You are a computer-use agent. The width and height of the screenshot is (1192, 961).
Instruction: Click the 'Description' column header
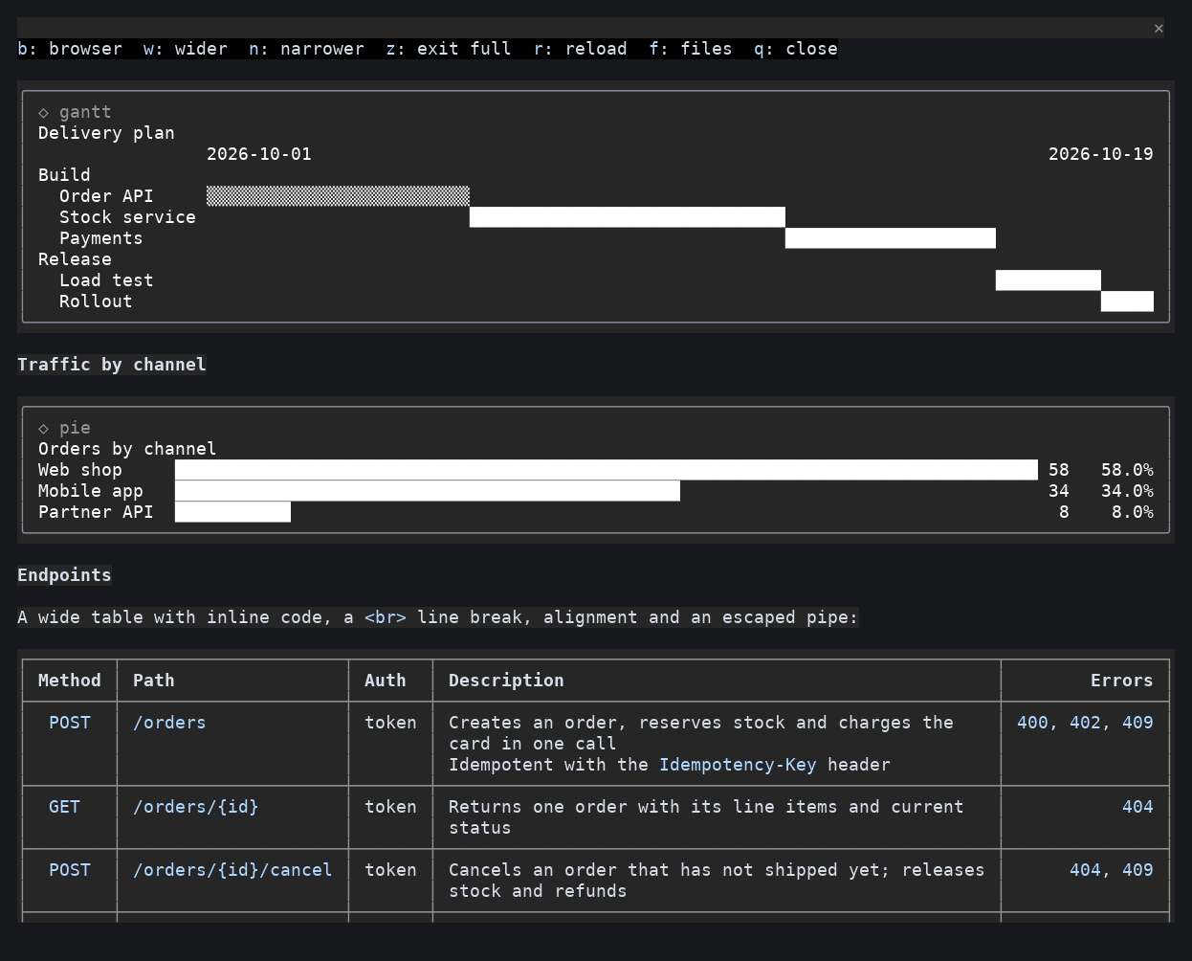point(506,681)
